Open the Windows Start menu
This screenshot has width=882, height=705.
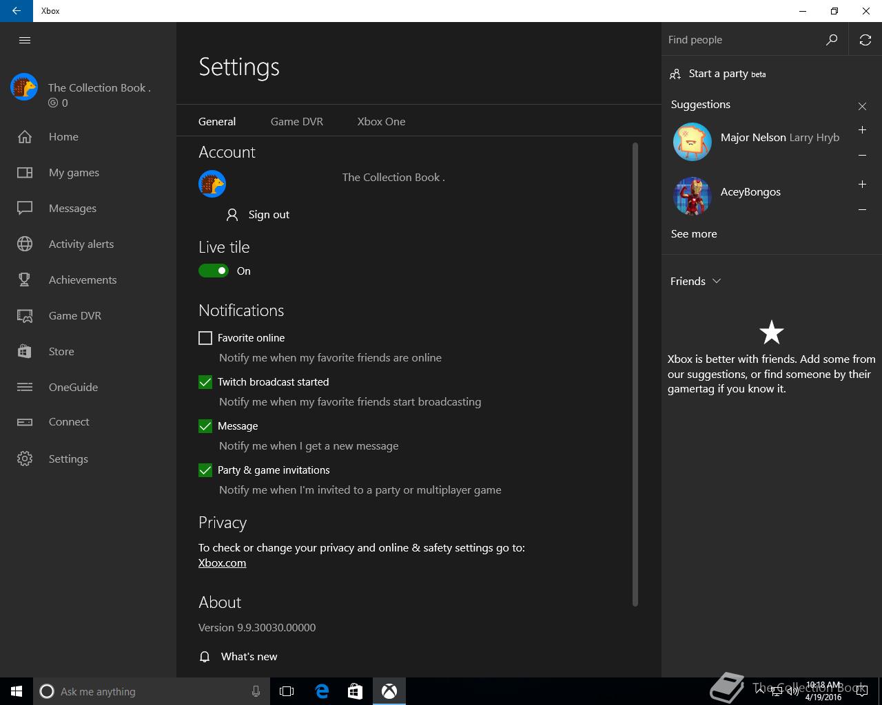coord(17,691)
